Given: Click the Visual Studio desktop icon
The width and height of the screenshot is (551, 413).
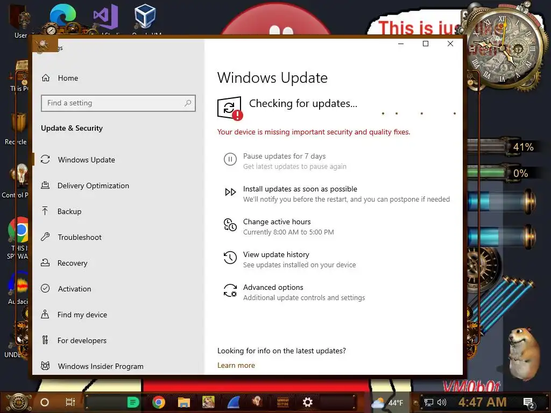Looking at the screenshot, I should (105, 17).
